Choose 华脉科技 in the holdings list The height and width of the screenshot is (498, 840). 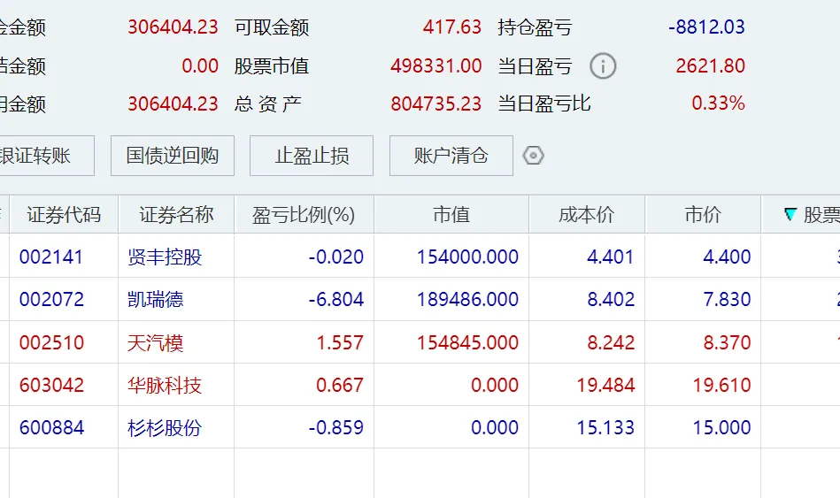[x=165, y=385]
